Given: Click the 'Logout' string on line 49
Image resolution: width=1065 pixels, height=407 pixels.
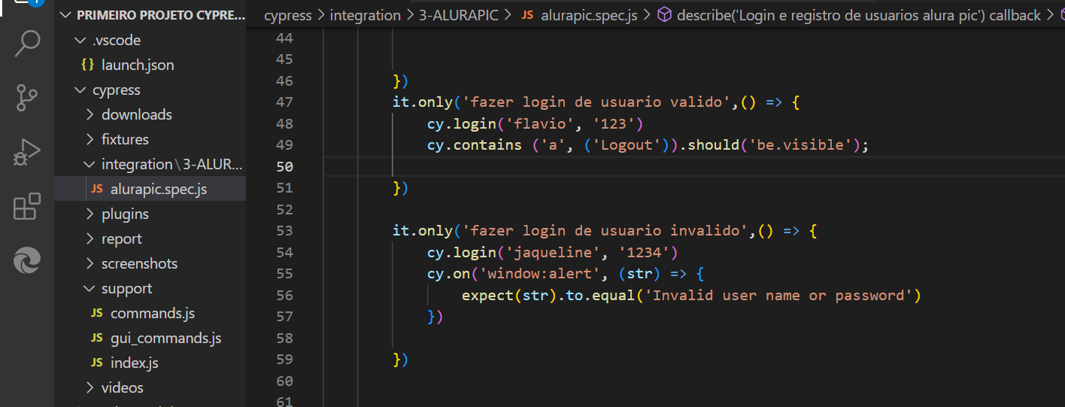Looking at the screenshot, I should coord(627,145).
